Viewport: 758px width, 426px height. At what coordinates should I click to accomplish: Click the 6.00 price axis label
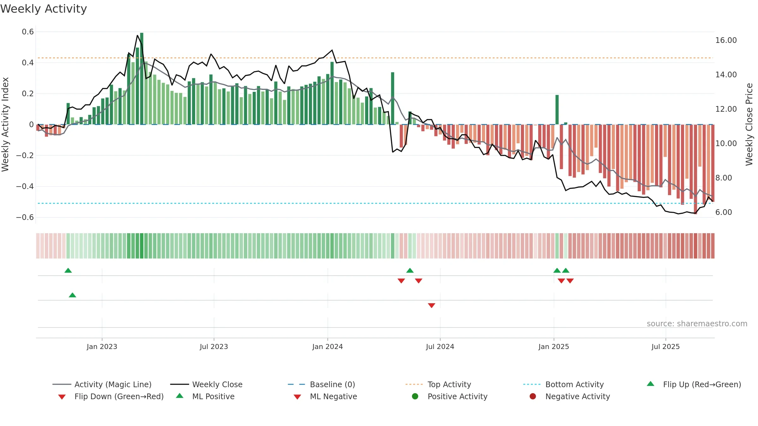click(724, 212)
